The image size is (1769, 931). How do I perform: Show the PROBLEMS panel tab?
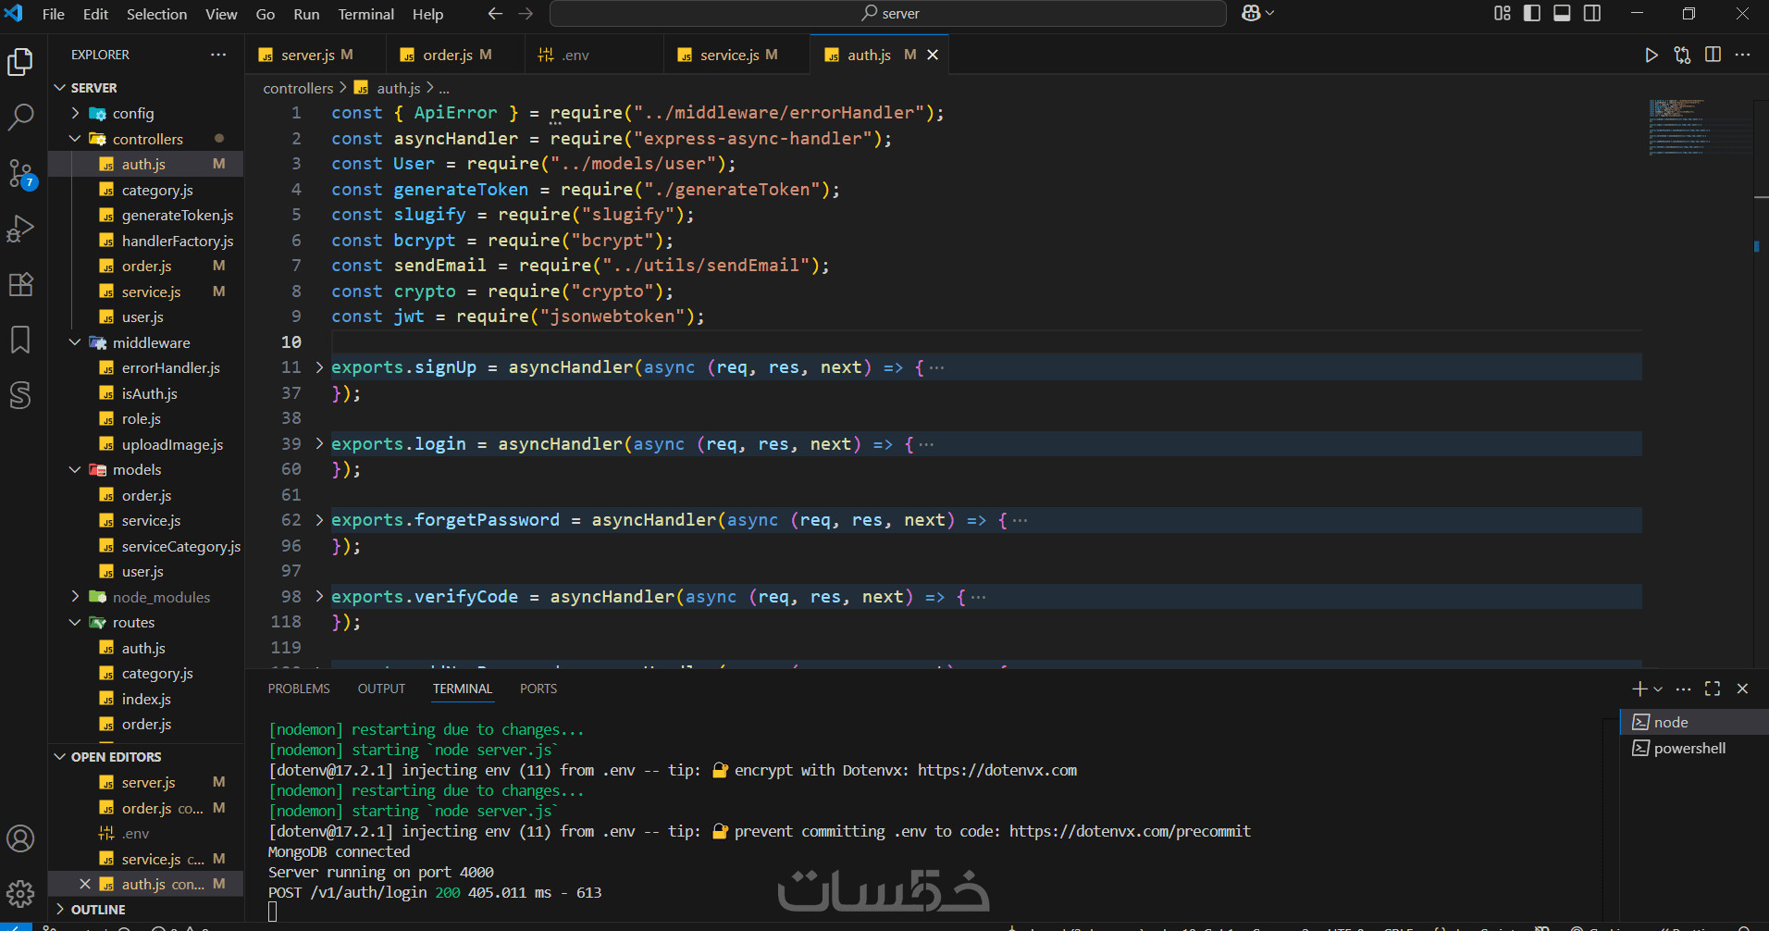tap(299, 689)
